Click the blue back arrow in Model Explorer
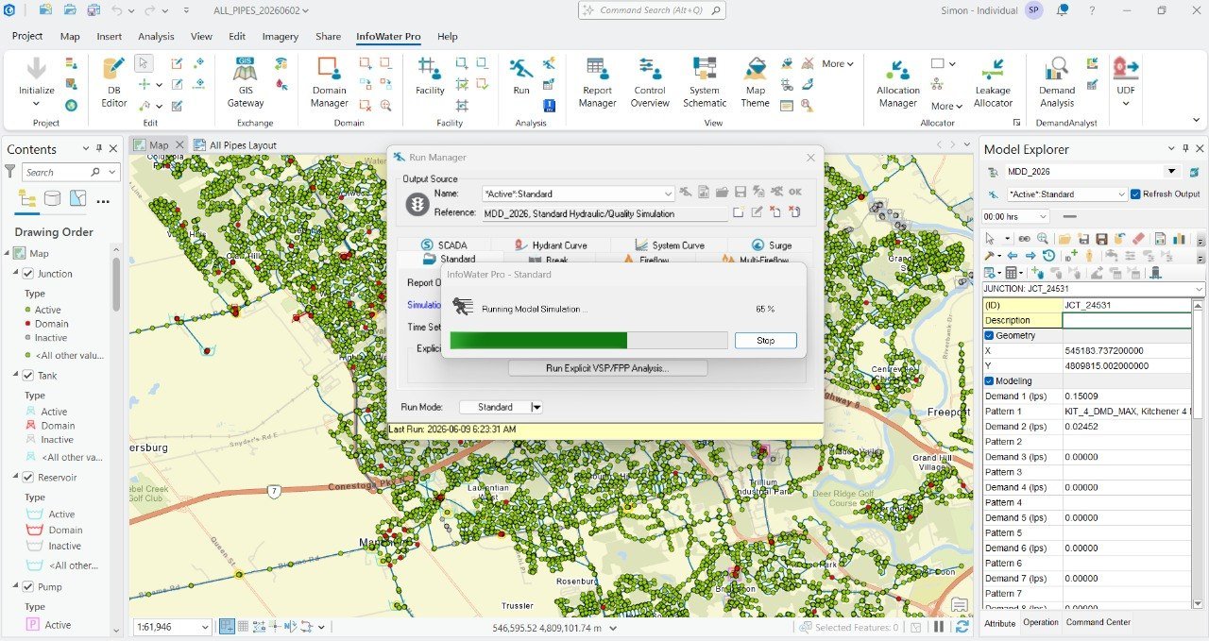This screenshot has height=641, width=1209. pos(1013,256)
